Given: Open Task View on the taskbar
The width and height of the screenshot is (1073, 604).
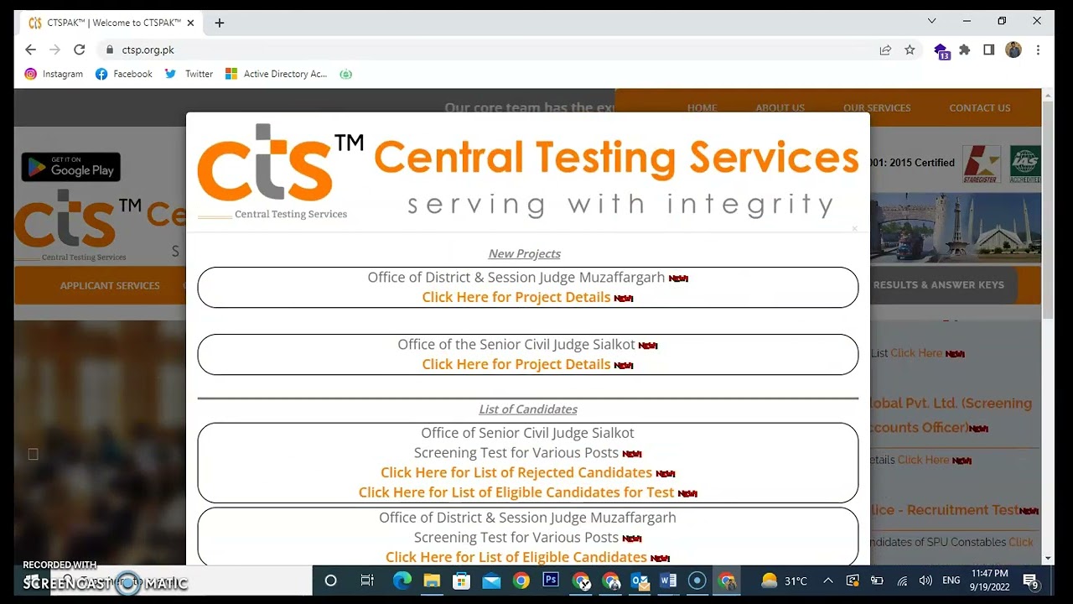Looking at the screenshot, I should (x=367, y=581).
